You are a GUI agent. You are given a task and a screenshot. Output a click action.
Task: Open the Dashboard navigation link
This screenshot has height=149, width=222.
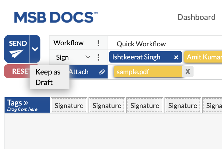coord(196,17)
